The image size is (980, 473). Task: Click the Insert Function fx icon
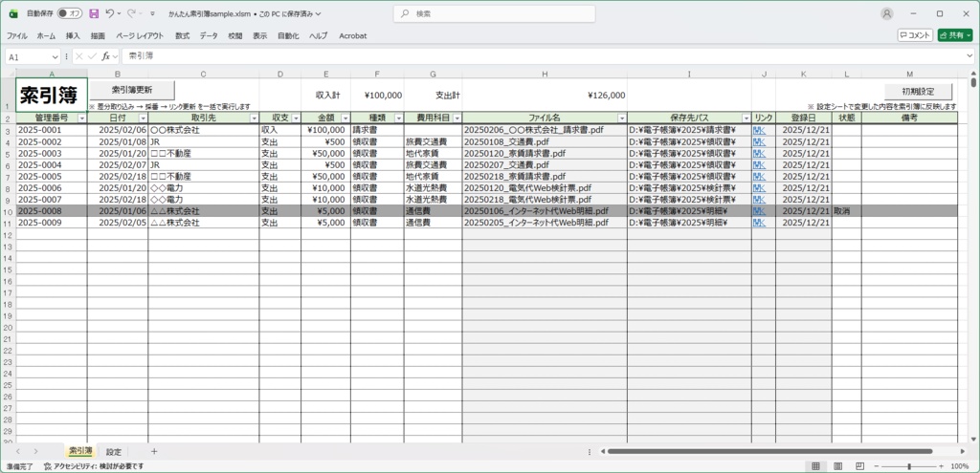(x=106, y=56)
